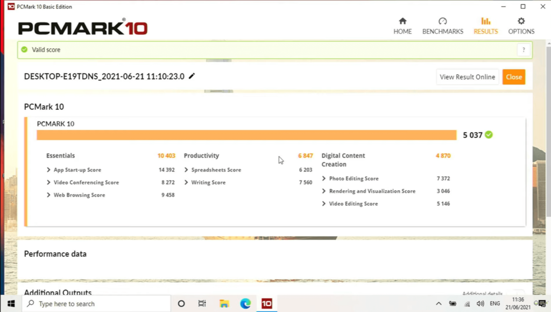Show hidden system tray icons
The image size is (551, 312).
pyautogui.click(x=439, y=303)
